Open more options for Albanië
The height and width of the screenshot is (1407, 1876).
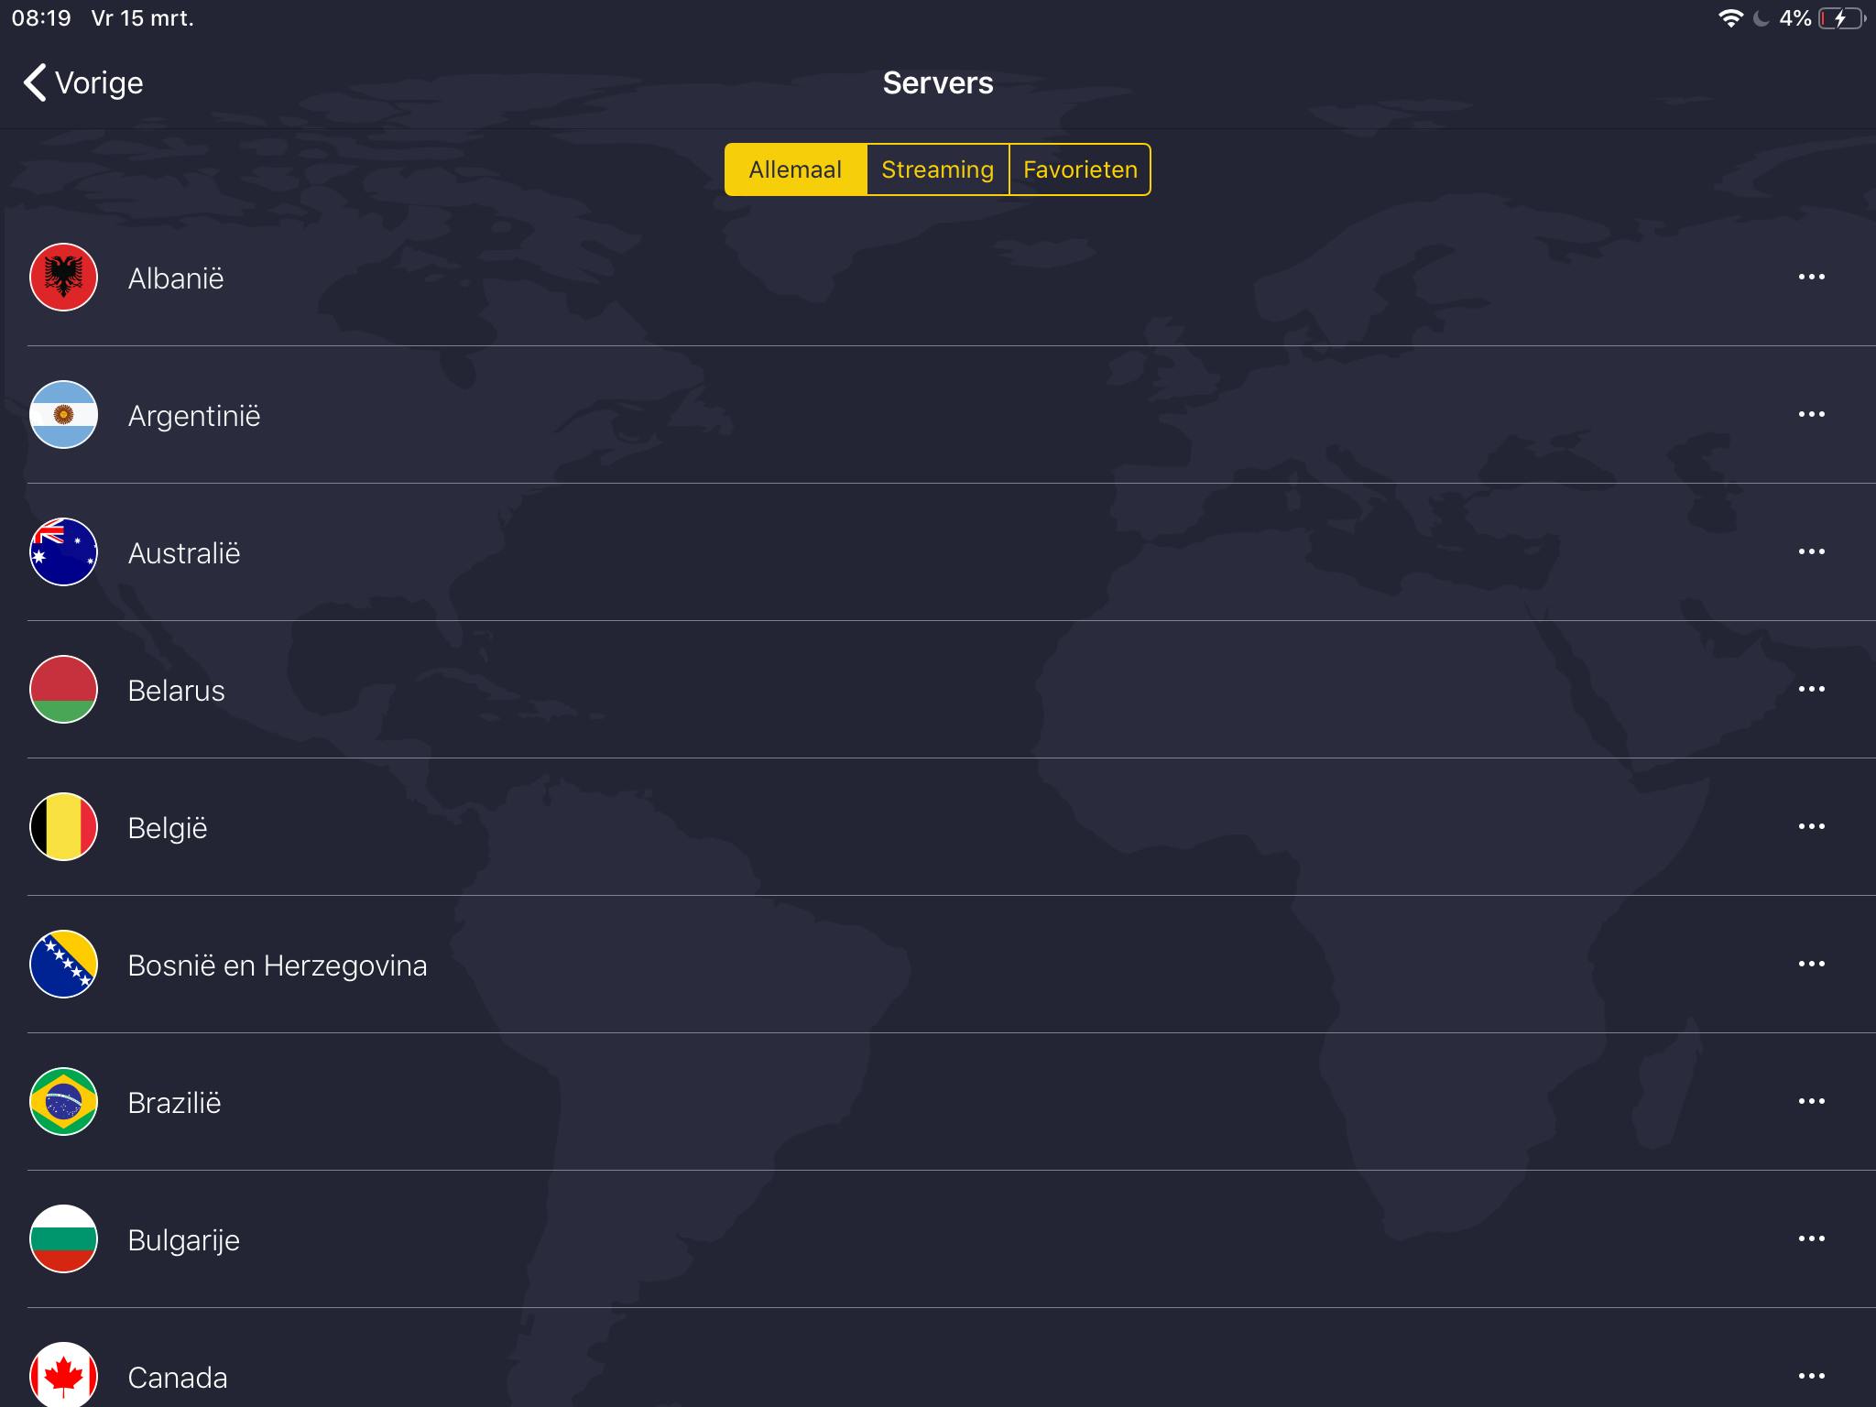click(1811, 277)
